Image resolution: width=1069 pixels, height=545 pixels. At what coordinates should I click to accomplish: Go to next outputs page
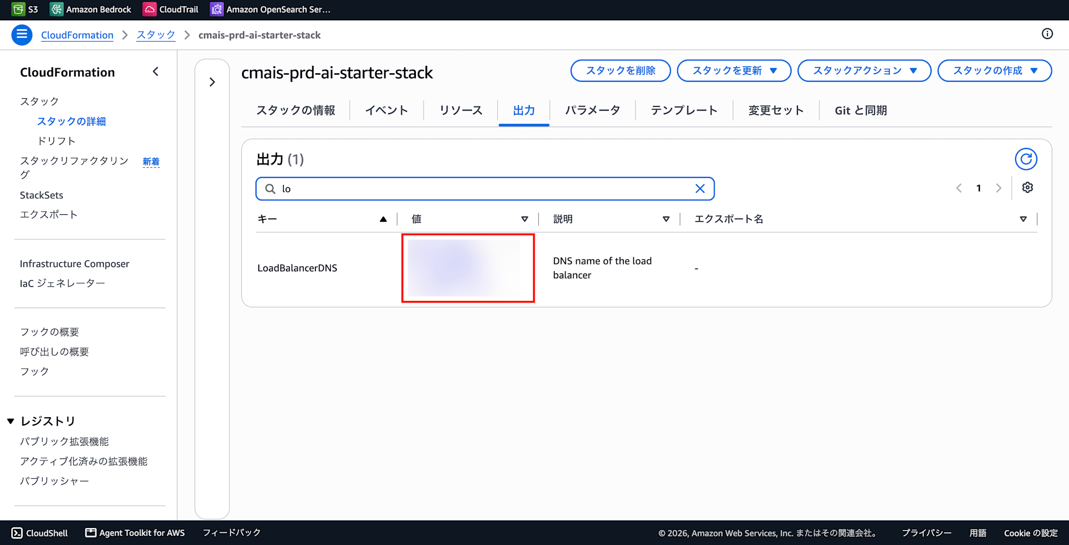pyautogui.click(x=998, y=188)
